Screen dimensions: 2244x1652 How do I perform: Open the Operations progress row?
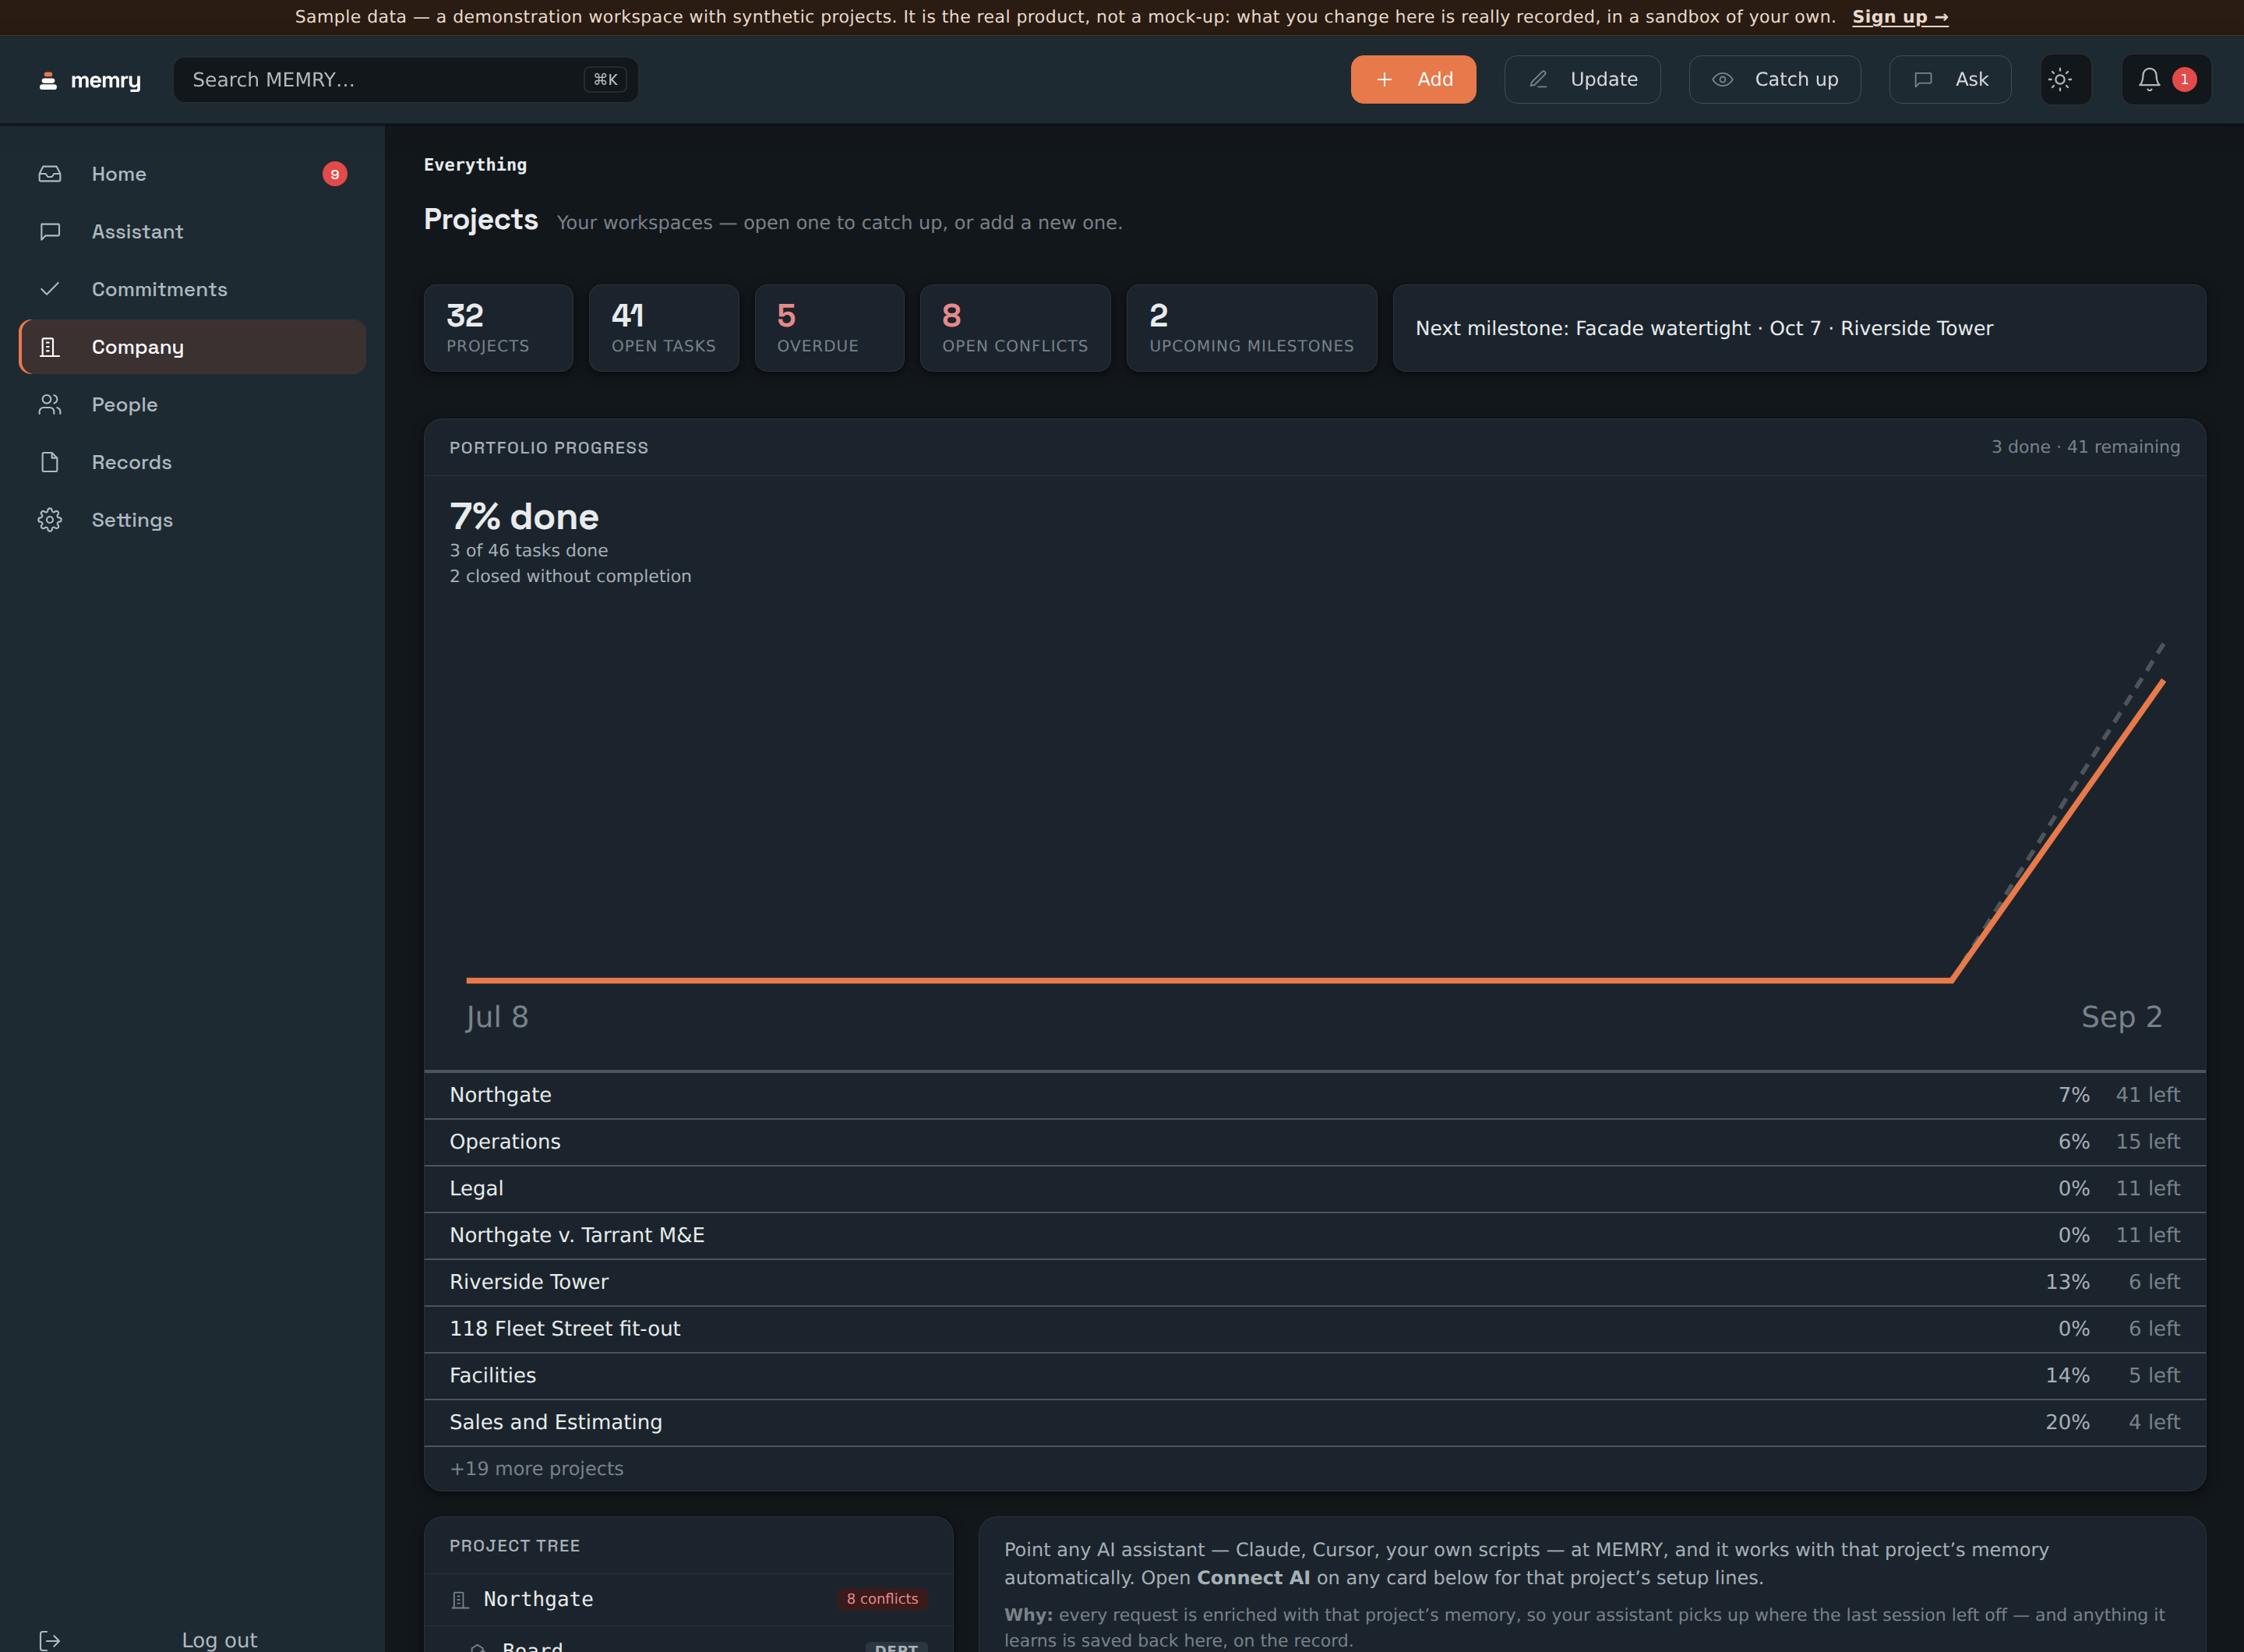click(1315, 1142)
